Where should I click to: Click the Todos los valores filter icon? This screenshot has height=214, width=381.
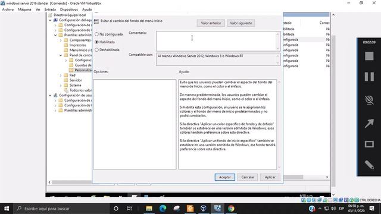(66, 90)
